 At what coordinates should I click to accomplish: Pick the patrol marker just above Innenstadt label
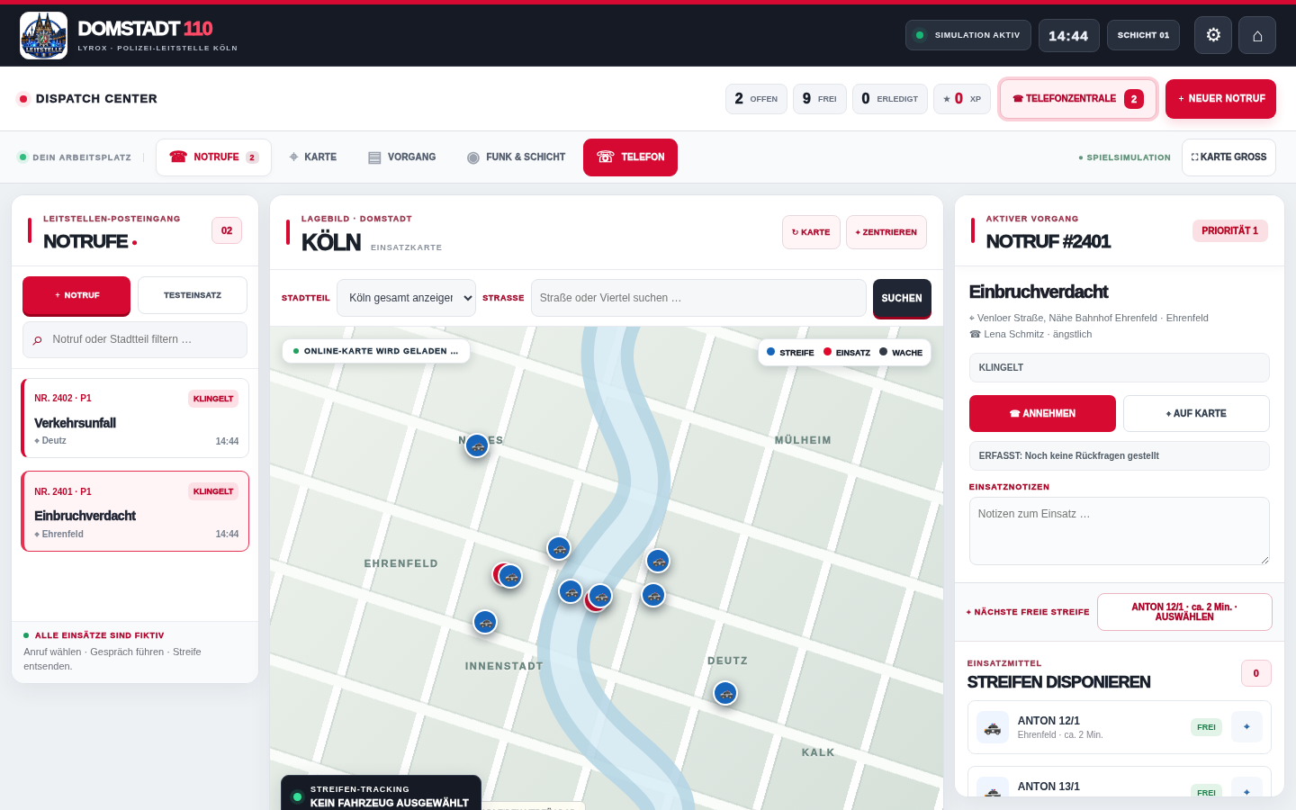[485, 622]
